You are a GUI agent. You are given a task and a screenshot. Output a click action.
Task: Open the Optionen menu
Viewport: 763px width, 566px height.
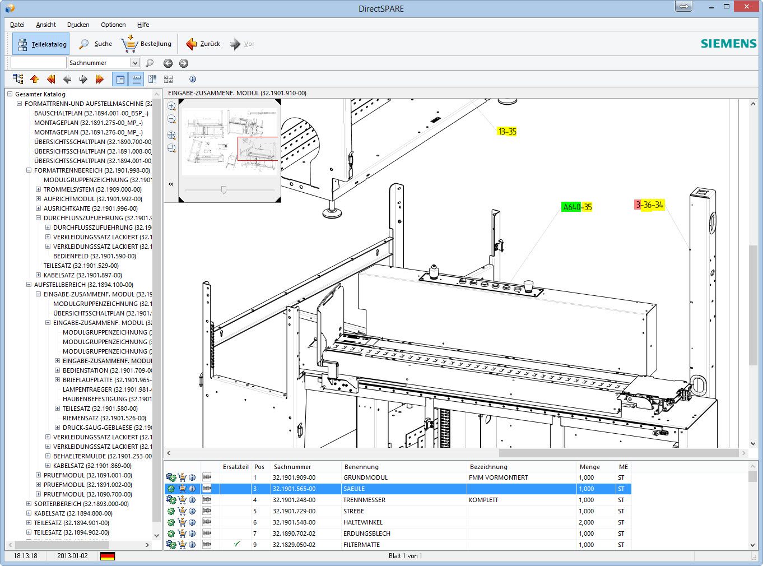(113, 25)
